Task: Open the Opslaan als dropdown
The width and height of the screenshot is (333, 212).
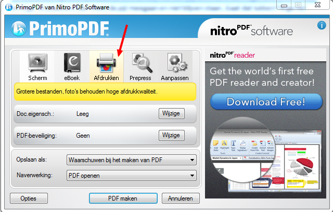Action: point(132,160)
